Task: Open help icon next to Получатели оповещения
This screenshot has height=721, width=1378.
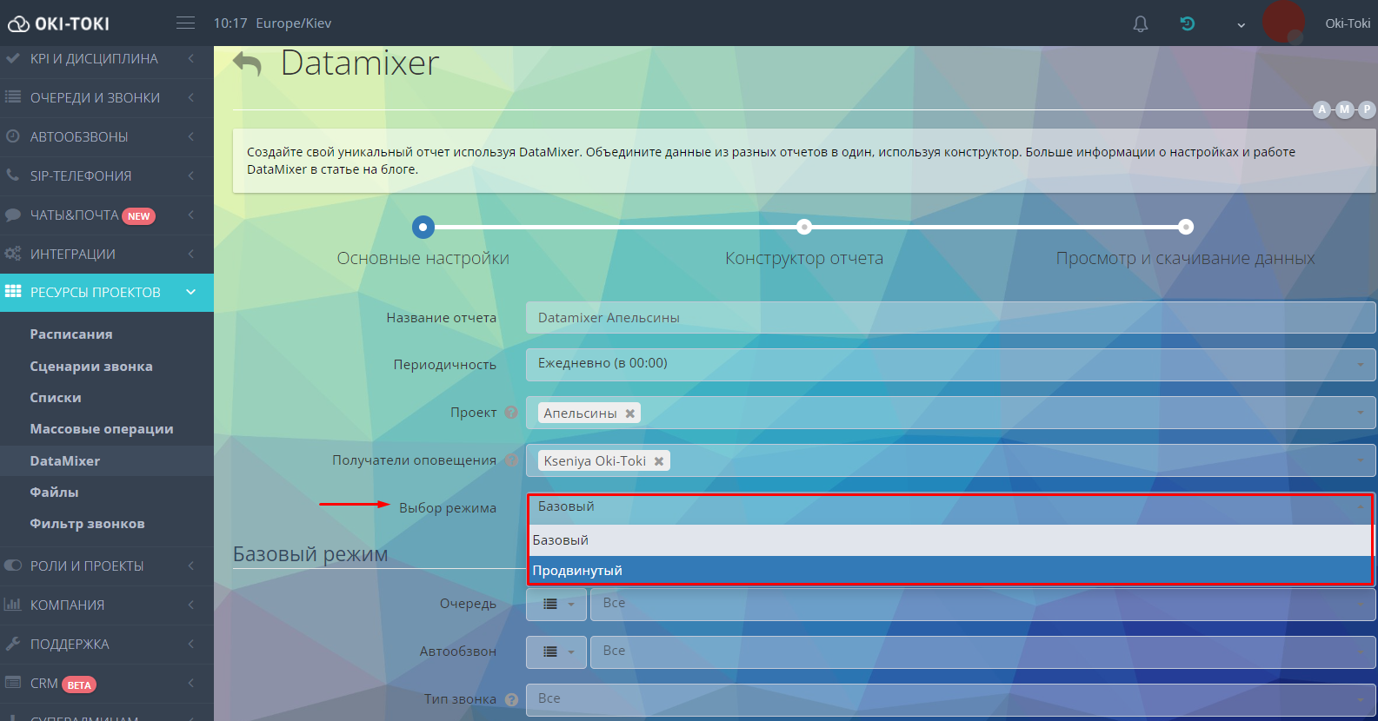Action: click(511, 460)
